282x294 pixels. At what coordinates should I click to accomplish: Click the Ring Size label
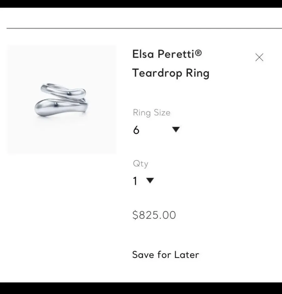coord(152,113)
